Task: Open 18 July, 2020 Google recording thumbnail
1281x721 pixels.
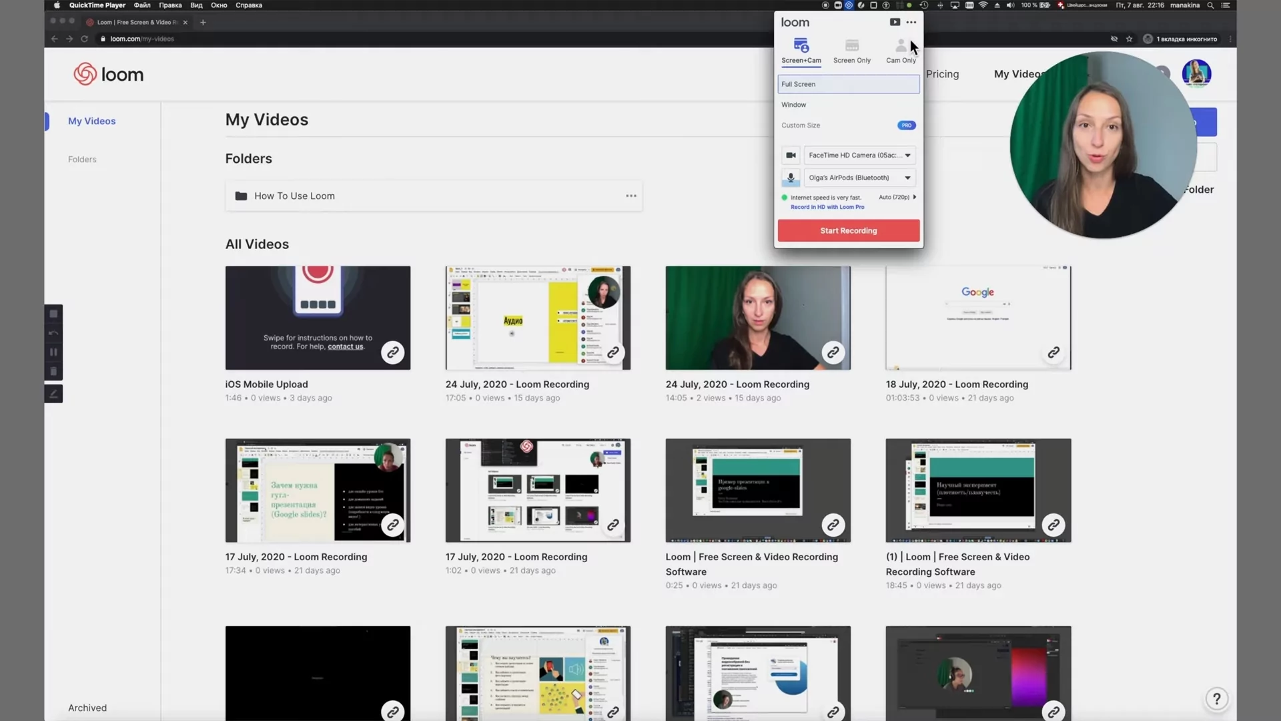Action: tap(978, 318)
